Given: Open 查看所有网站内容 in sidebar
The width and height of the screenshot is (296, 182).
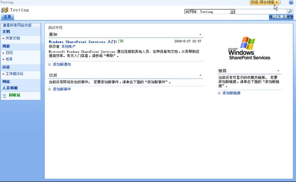Looking at the screenshot, I should (x=17, y=25).
